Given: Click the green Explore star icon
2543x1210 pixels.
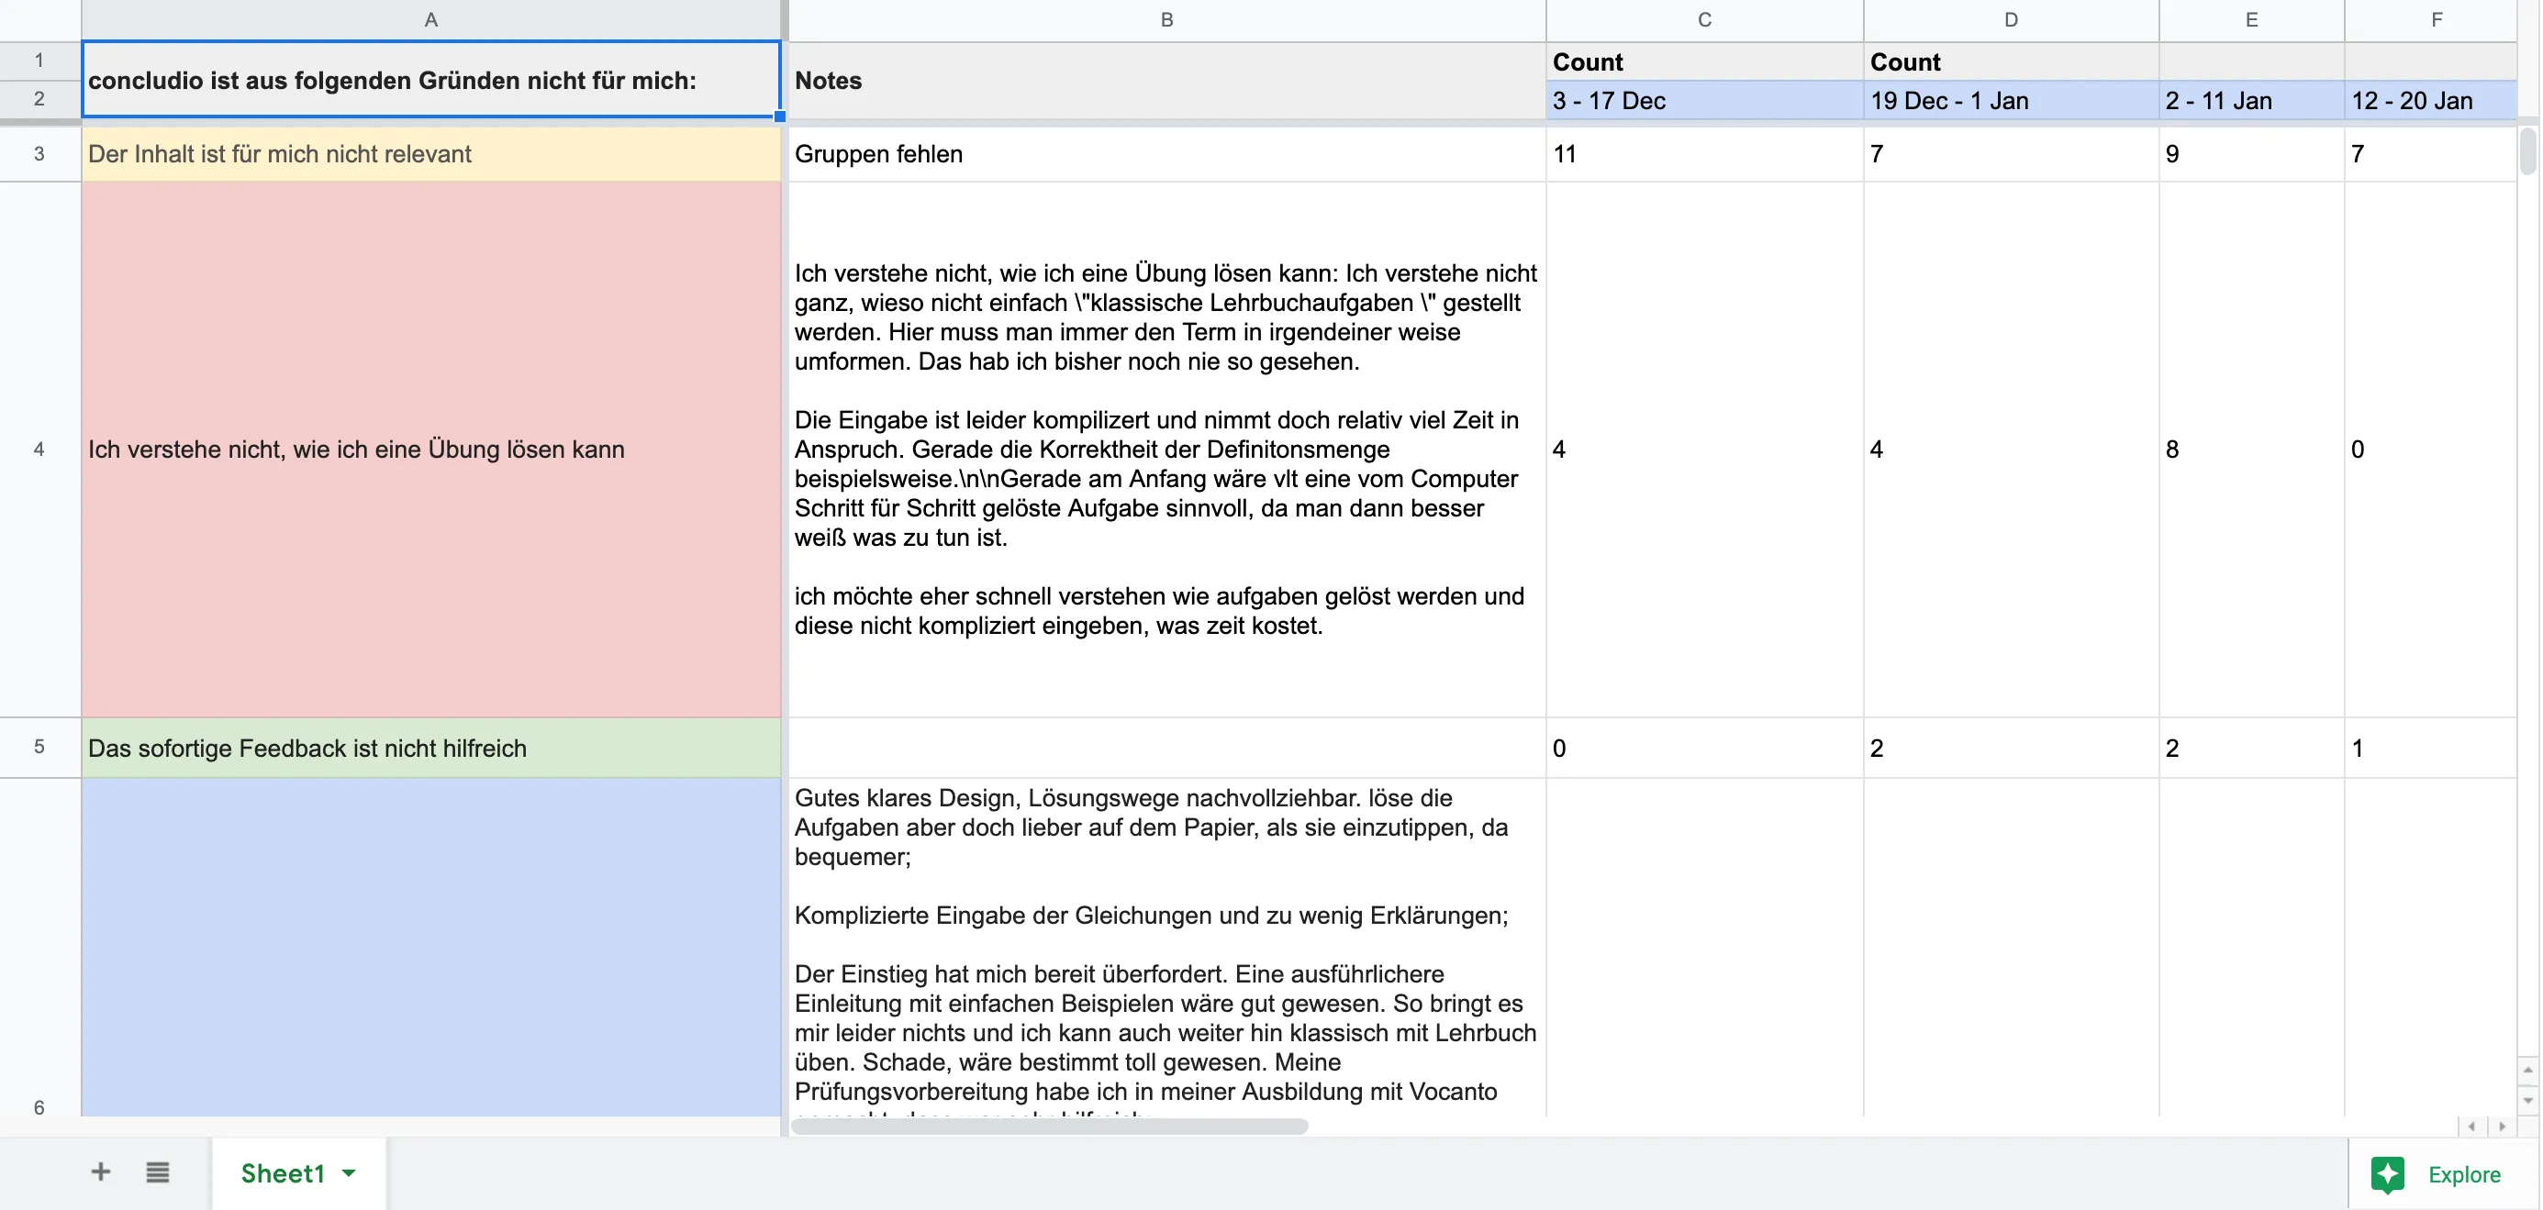Looking at the screenshot, I should click(x=2387, y=1173).
